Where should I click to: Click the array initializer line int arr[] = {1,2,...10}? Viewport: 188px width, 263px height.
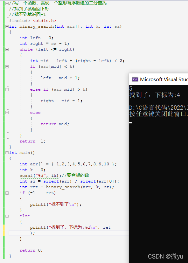coord(68,164)
